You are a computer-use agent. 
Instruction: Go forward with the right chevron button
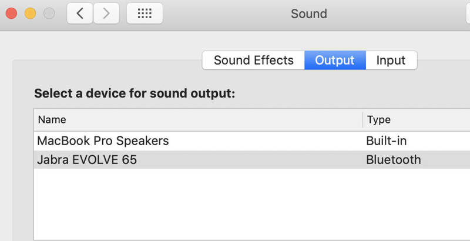coord(106,14)
